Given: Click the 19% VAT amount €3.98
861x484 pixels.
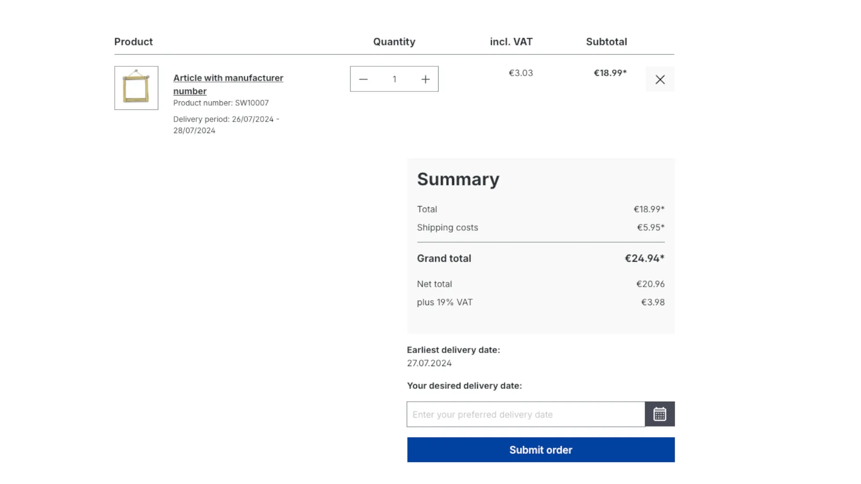Looking at the screenshot, I should tap(652, 302).
